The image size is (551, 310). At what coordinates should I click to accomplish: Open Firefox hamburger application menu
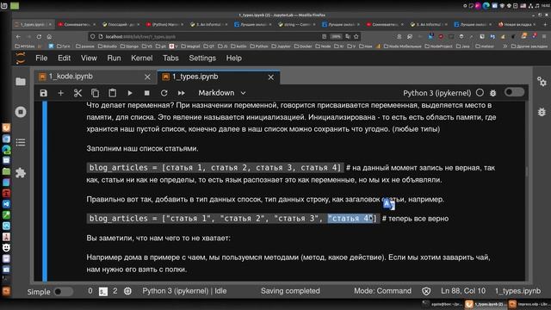point(544,36)
